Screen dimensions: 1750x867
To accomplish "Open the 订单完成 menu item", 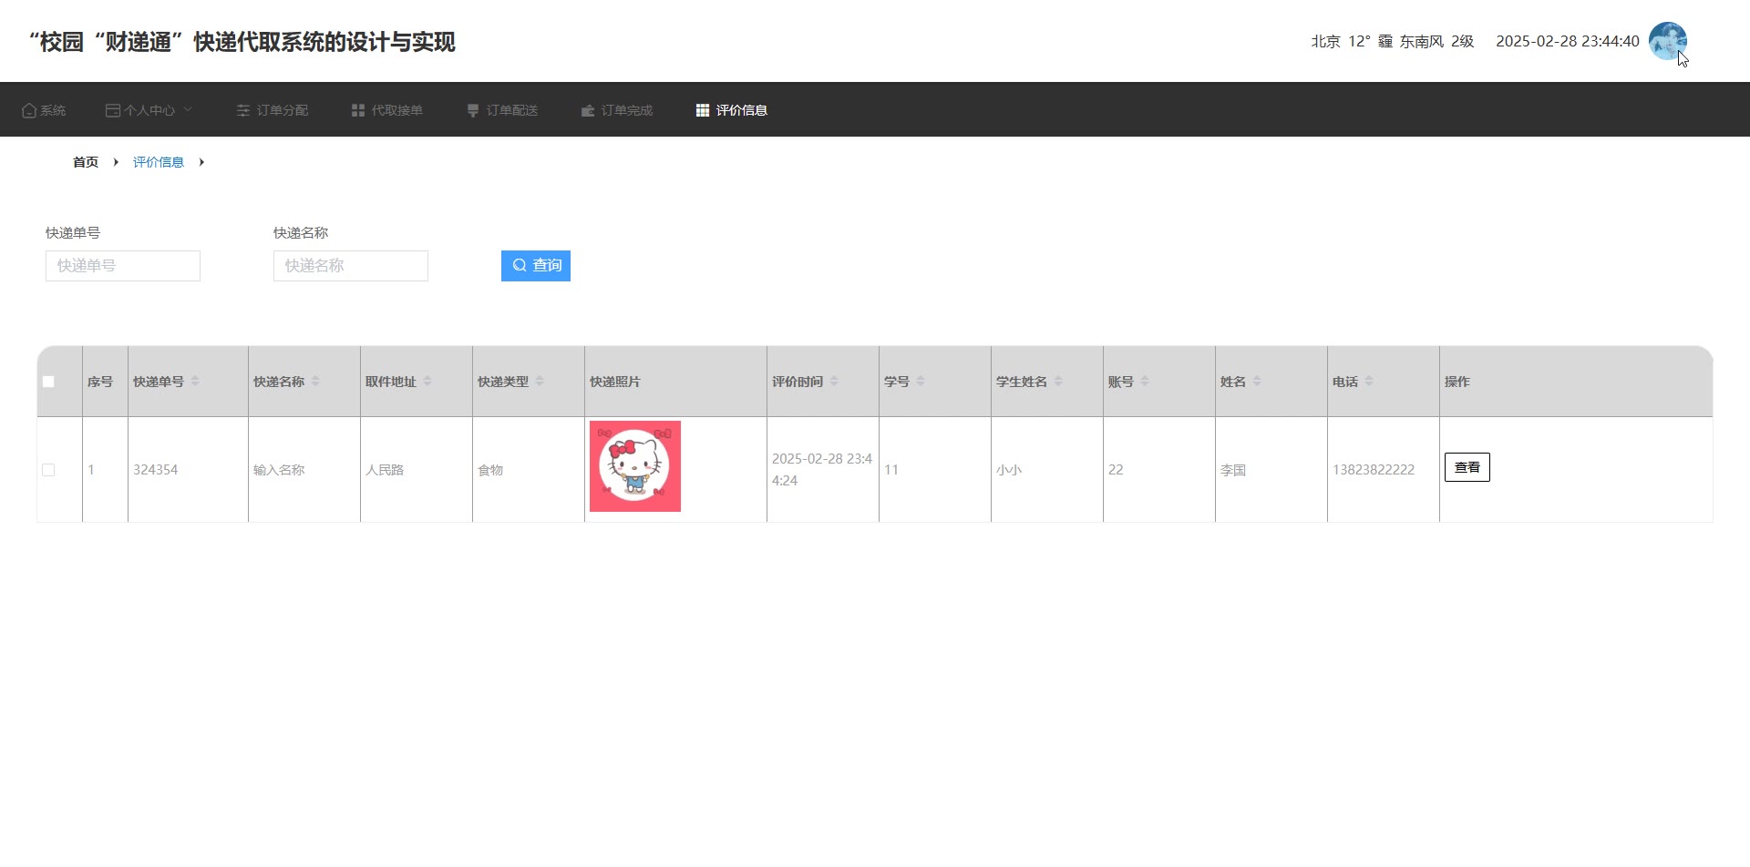I will coord(626,110).
